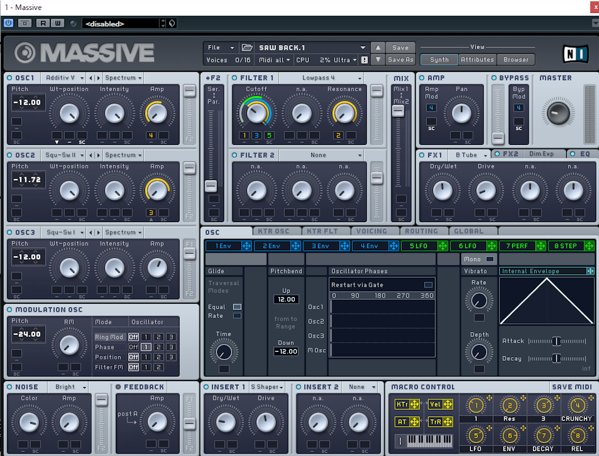Open FX1 B Tube effect dropdown
Image resolution: width=599 pixels, height=456 pixels.
point(469,155)
